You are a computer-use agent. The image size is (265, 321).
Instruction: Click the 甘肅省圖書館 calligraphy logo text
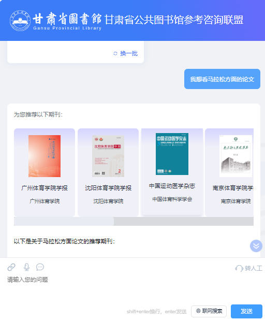67,19
